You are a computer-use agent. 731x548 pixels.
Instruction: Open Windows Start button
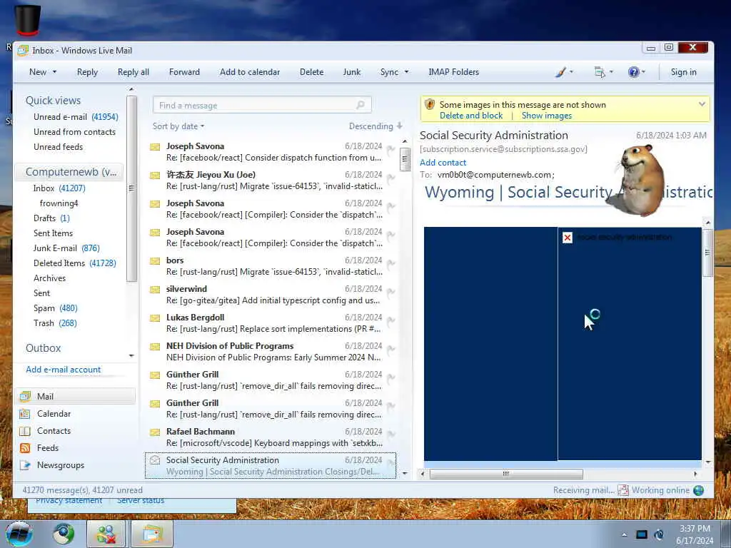19,534
